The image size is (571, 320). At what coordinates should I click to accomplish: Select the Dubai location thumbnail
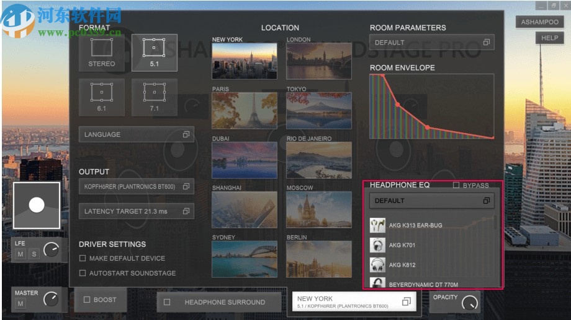[245, 160]
